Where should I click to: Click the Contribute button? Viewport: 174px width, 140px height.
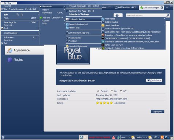pyautogui.click(x=154, y=80)
